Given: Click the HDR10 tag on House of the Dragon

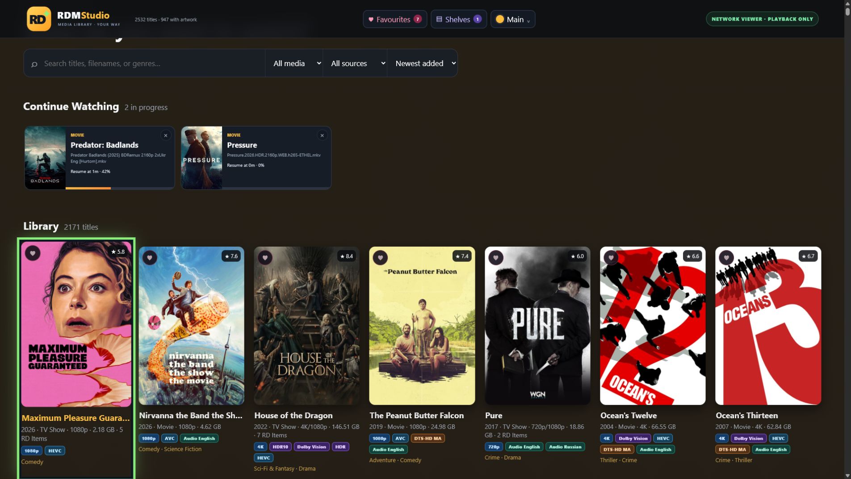Looking at the screenshot, I should (x=281, y=447).
